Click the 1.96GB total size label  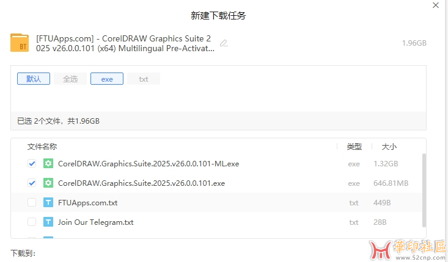click(414, 43)
